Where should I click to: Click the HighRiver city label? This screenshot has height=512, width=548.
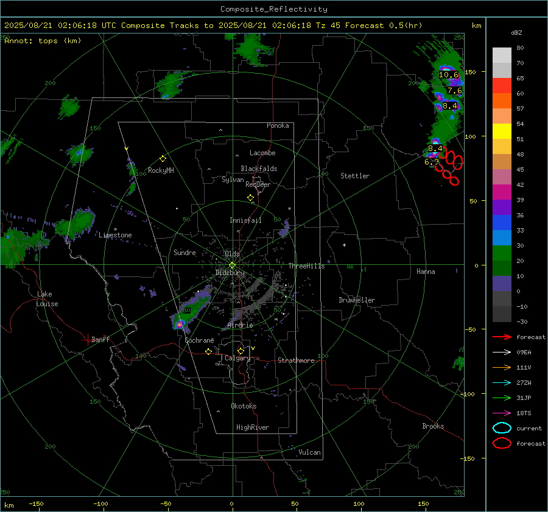point(253,427)
